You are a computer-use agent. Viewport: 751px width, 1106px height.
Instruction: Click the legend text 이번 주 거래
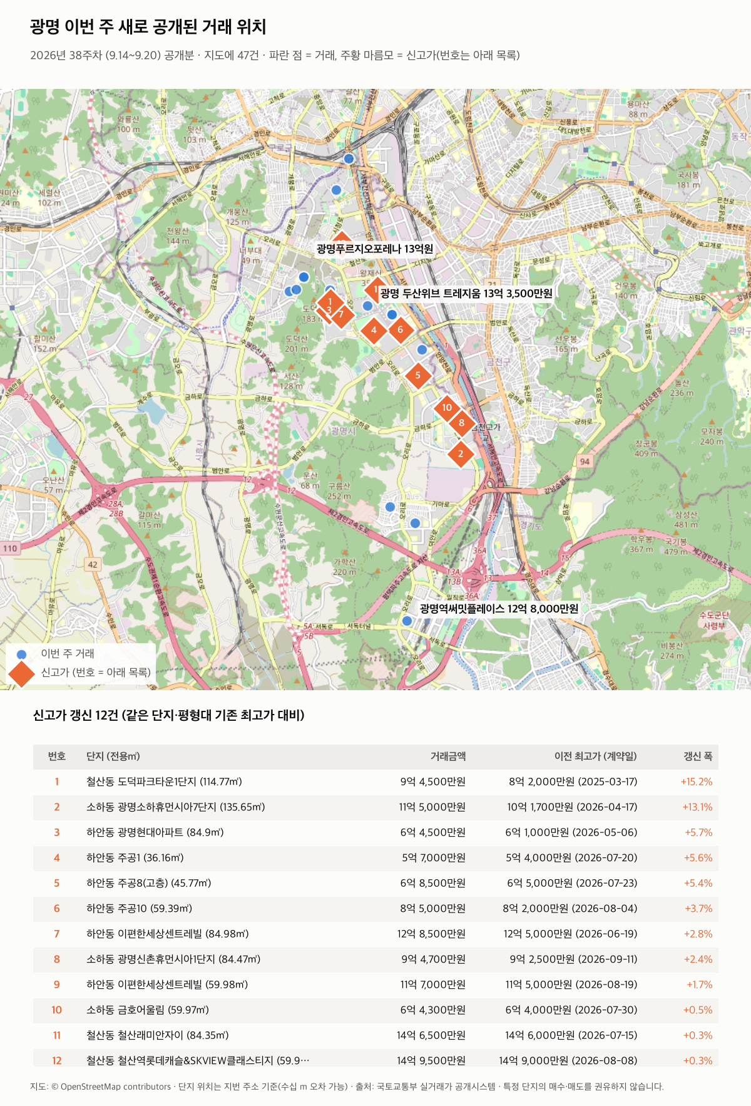tap(68, 654)
